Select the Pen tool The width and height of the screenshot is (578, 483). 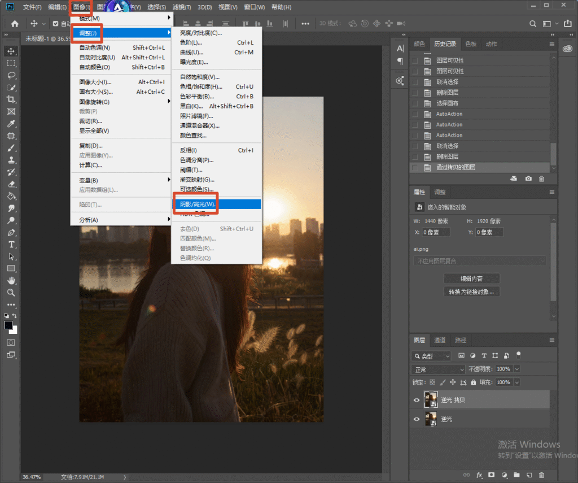coord(11,232)
